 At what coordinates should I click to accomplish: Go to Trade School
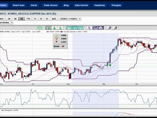point(50,5)
